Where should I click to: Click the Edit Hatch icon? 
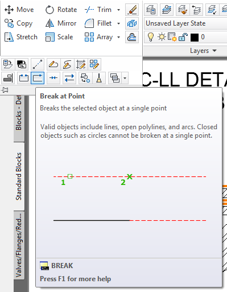[x=81, y=64]
